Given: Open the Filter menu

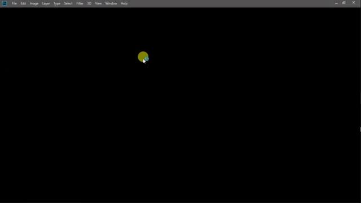Looking at the screenshot, I should click(80, 3).
